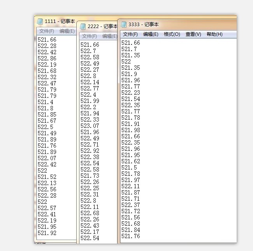253x251 pixels.
Task: Click value 522.37 in the 3333 window
Action: pos(131,205)
